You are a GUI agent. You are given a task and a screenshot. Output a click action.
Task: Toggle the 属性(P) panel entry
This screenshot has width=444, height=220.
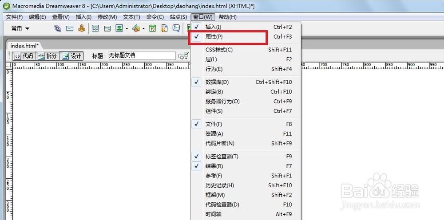[246, 37]
